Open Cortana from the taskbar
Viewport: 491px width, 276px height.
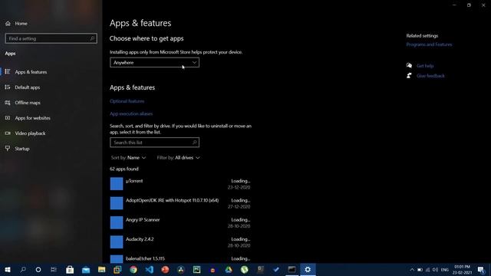pos(38,269)
